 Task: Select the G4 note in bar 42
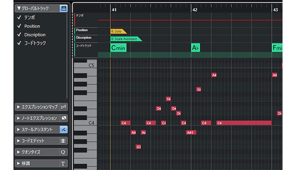pos(199,89)
